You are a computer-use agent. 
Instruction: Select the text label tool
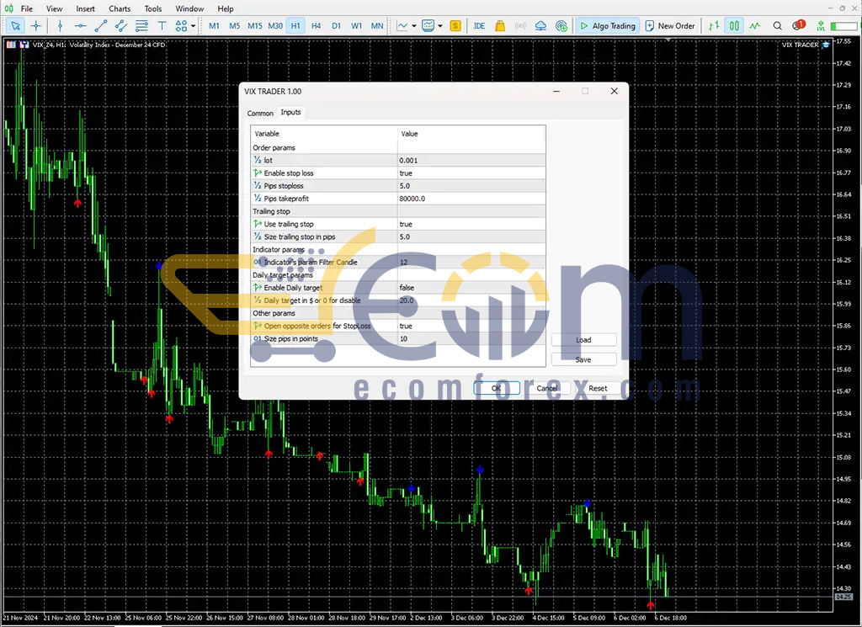coord(162,26)
